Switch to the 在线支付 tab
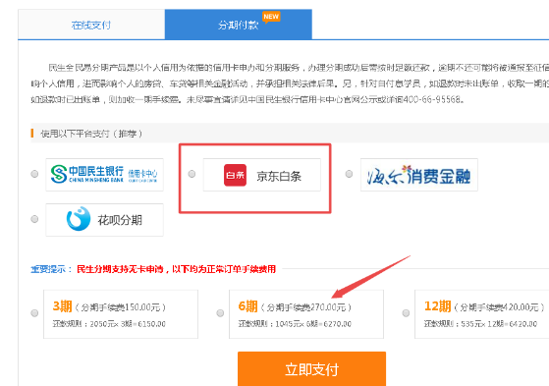Image resolution: width=549 pixels, height=386 pixels. pyautogui.click(x=91, y=25)
